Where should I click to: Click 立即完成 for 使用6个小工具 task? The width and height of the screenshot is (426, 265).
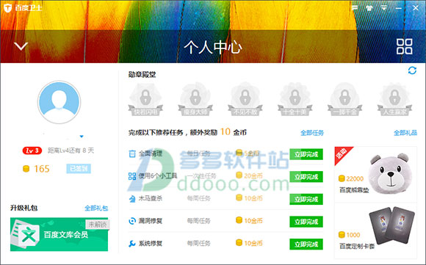click(x=306, y=177)
